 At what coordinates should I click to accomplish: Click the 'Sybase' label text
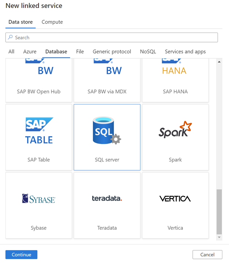pos(39,228)
